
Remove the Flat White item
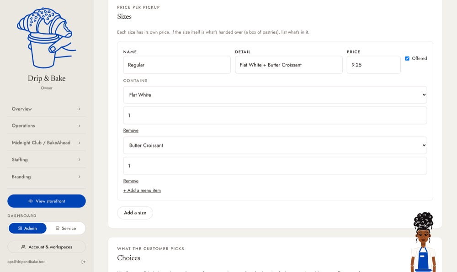(x=131, y=130)
